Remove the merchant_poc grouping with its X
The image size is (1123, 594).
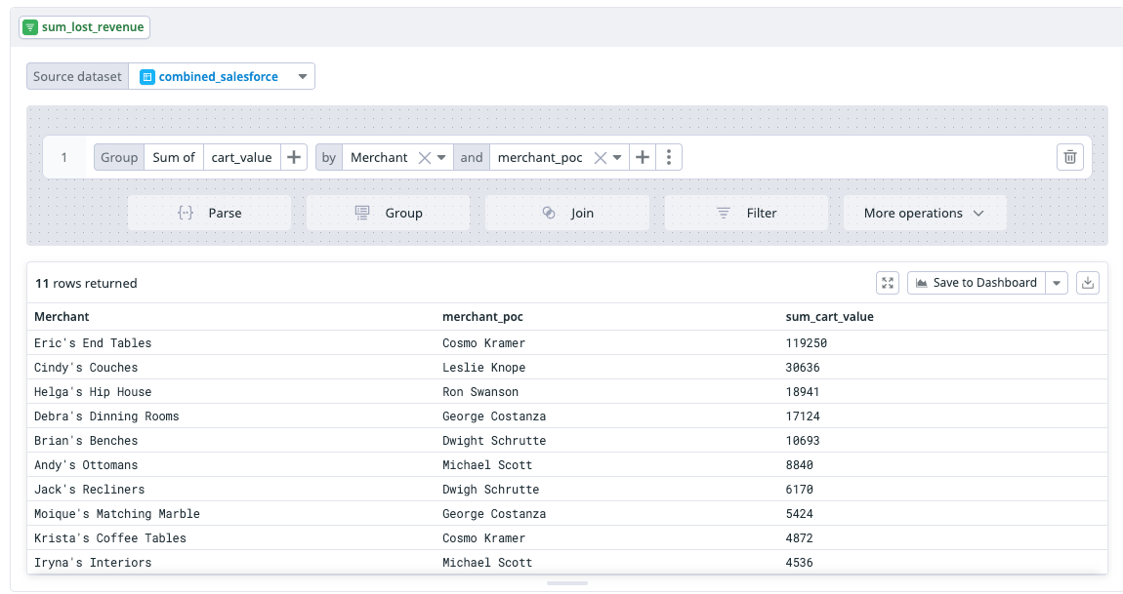coord(600,157)
